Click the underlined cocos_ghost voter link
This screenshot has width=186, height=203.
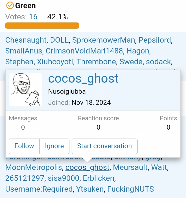point(87,167)
